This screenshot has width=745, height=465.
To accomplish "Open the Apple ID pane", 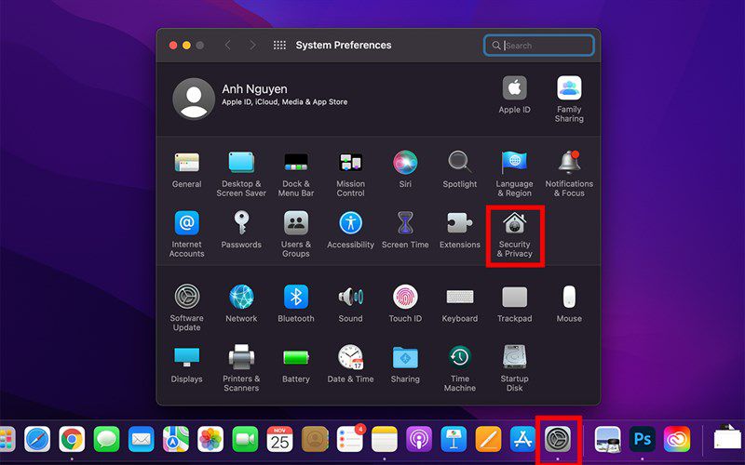I will click(515, 95).
